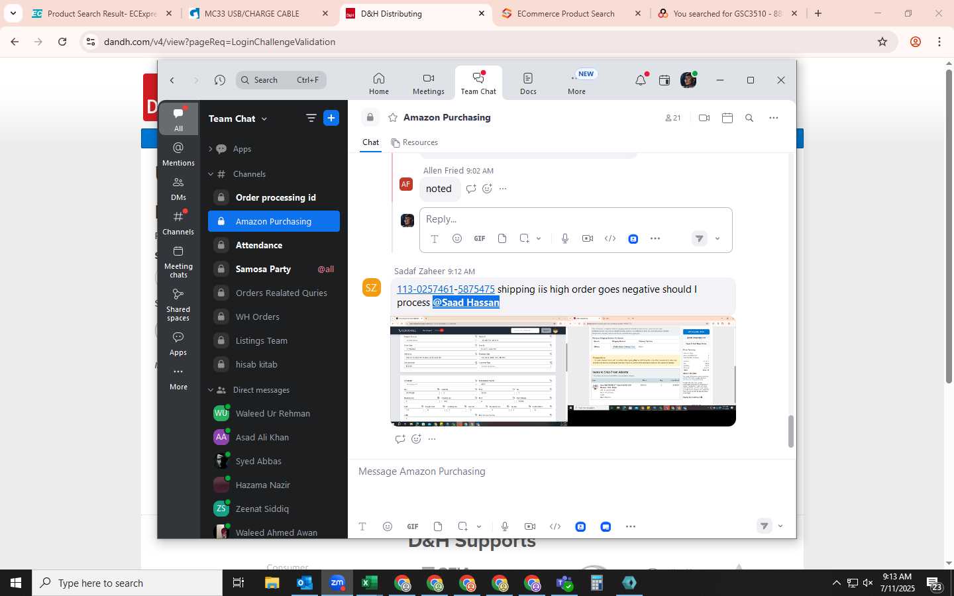This screenshot has width=954, height=596.
Task: Open the channel header calendar icon
Action: click(727, 118)
